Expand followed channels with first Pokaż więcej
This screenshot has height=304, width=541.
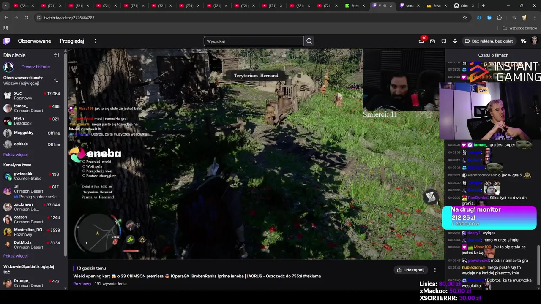(16, 155)
